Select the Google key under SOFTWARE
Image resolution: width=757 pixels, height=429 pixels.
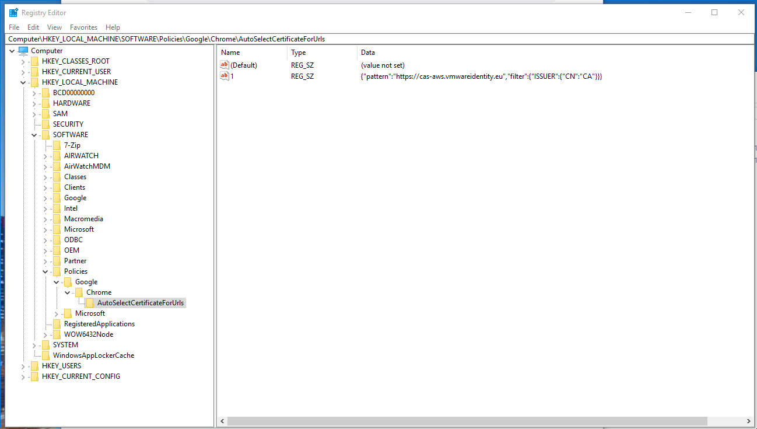(75, 198)
